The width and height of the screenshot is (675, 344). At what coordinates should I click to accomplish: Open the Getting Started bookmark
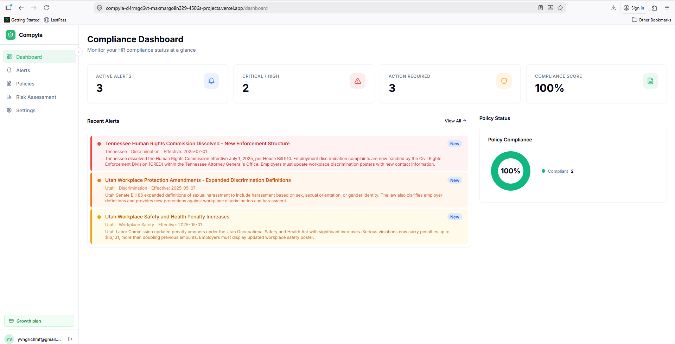pyautogui.click(x=22, y=20)
